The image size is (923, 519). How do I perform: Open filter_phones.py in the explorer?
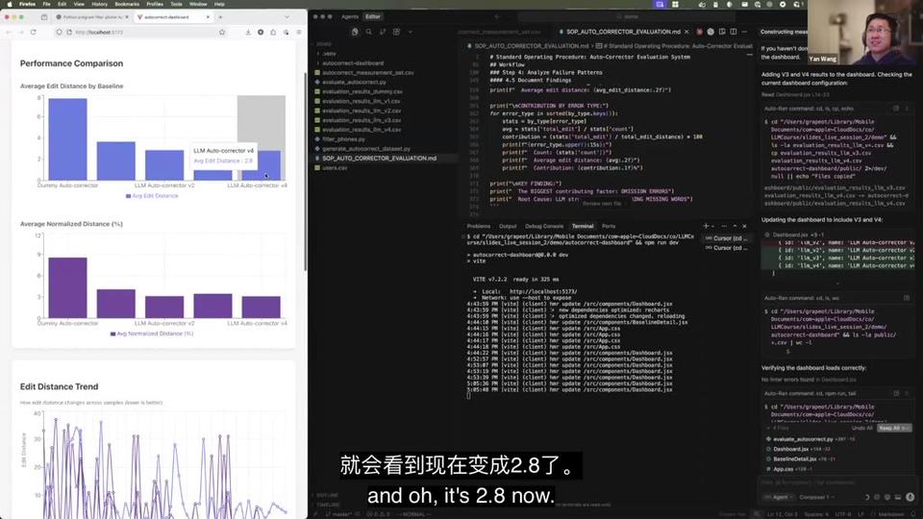tap(343, 138)
